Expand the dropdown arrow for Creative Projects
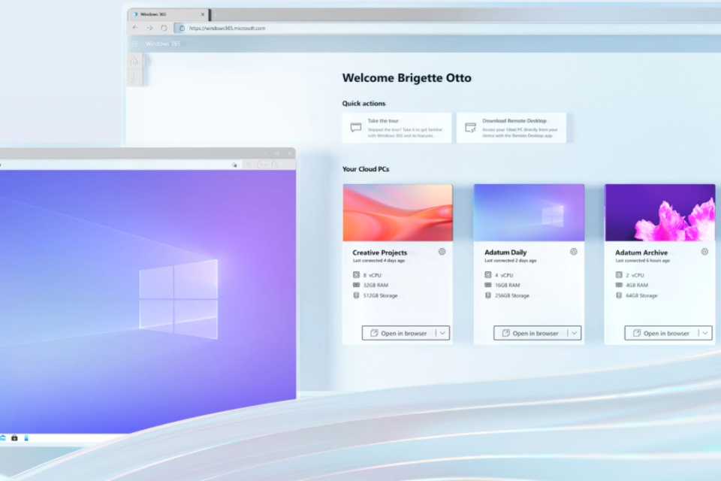The height and width of the screenshot is (481, 721). click(x=443, y=333)
